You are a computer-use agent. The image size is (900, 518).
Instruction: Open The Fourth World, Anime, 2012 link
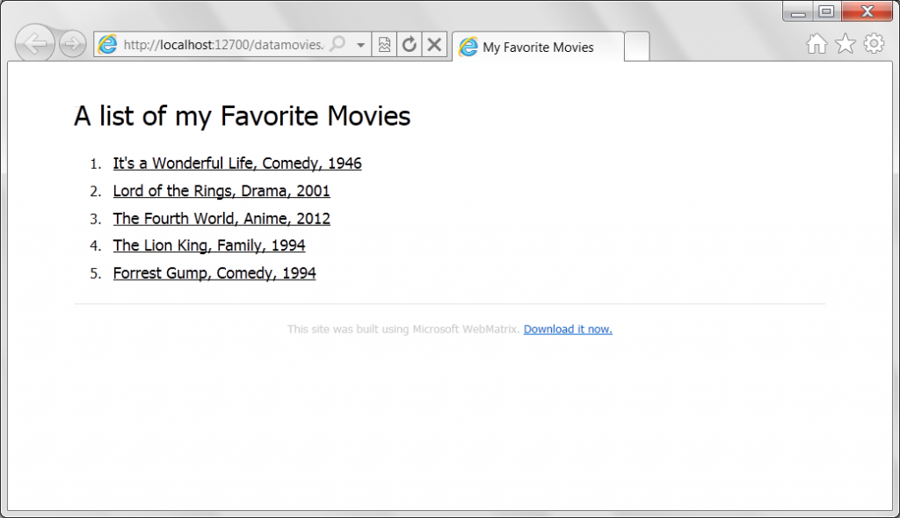click(x=221, y=219)
